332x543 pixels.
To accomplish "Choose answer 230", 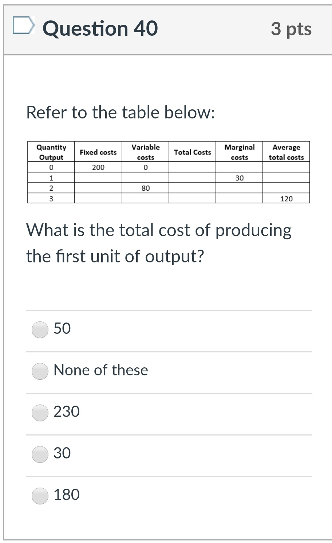I will point(40,413).
